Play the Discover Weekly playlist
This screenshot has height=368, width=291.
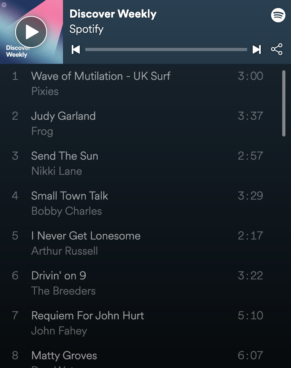pyautogui.click(x=31, y=32)
